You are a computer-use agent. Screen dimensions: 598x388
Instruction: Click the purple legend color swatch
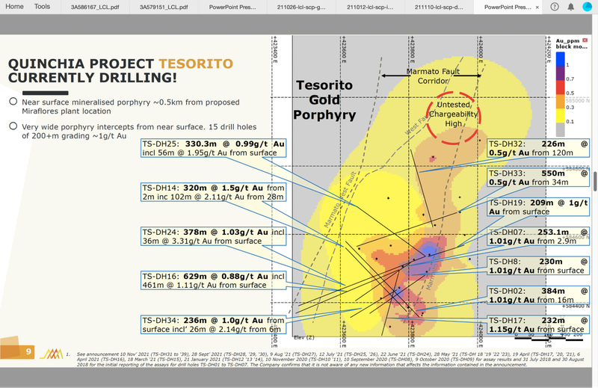click(560, 73)
